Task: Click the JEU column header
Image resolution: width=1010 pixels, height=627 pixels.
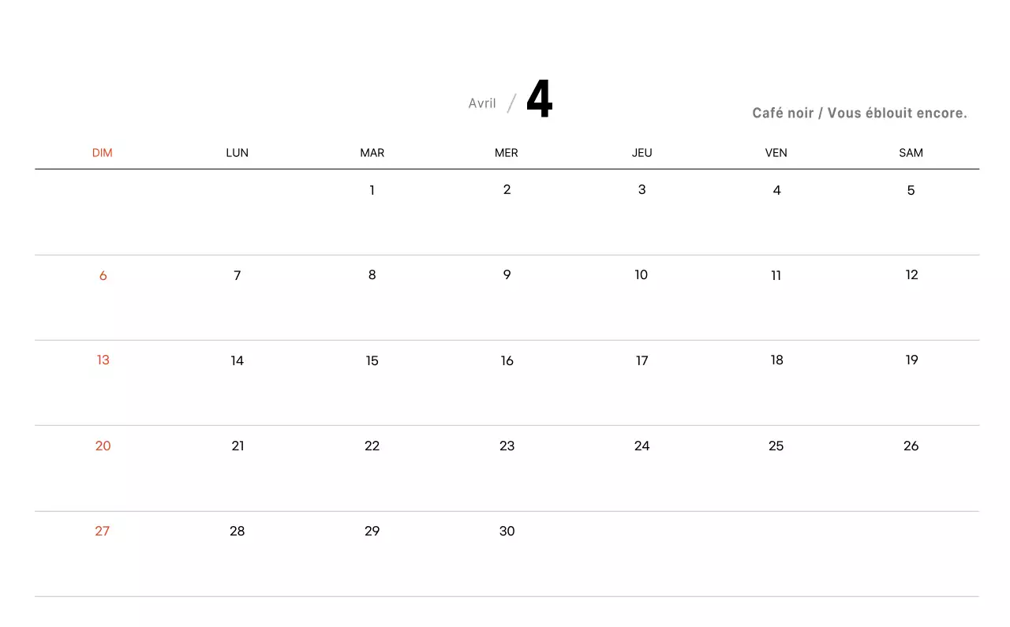Action: click(x=642, y=153)
